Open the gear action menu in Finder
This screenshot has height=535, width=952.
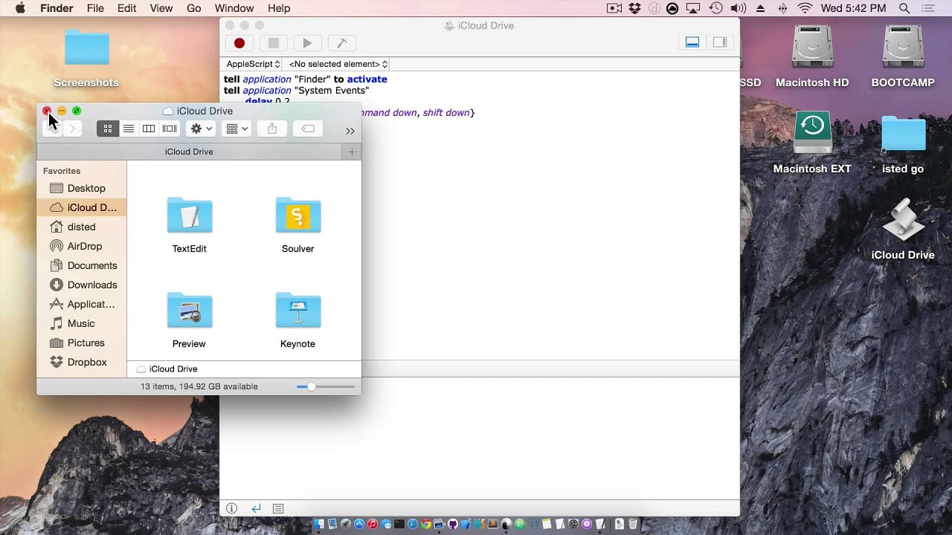[x=197, y=128]
